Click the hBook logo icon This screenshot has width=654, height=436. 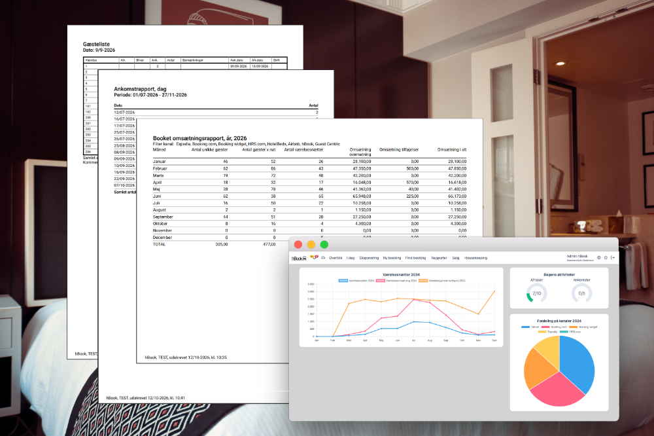pos(299,258)
